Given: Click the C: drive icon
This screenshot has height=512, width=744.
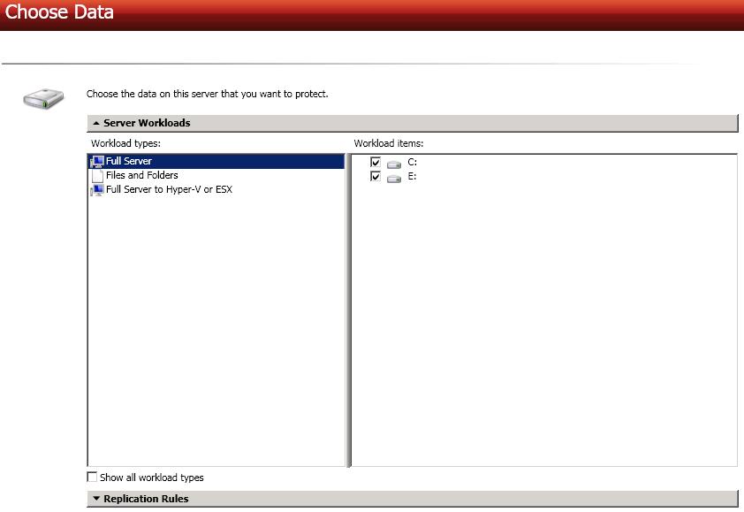Looking at the screenshot, I should (394, 164).
